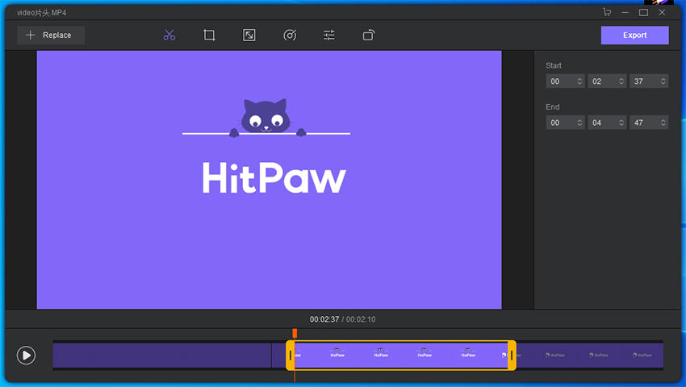This screenshot has width=686, height=387.
Task: Click the Start minutes field showing 02
Action: [607, 81]
